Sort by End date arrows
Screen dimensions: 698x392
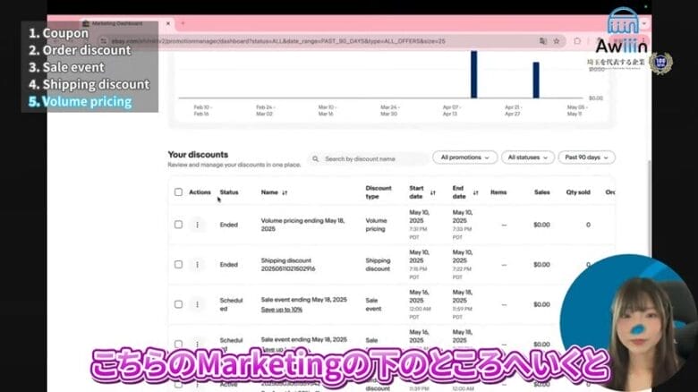475,192
